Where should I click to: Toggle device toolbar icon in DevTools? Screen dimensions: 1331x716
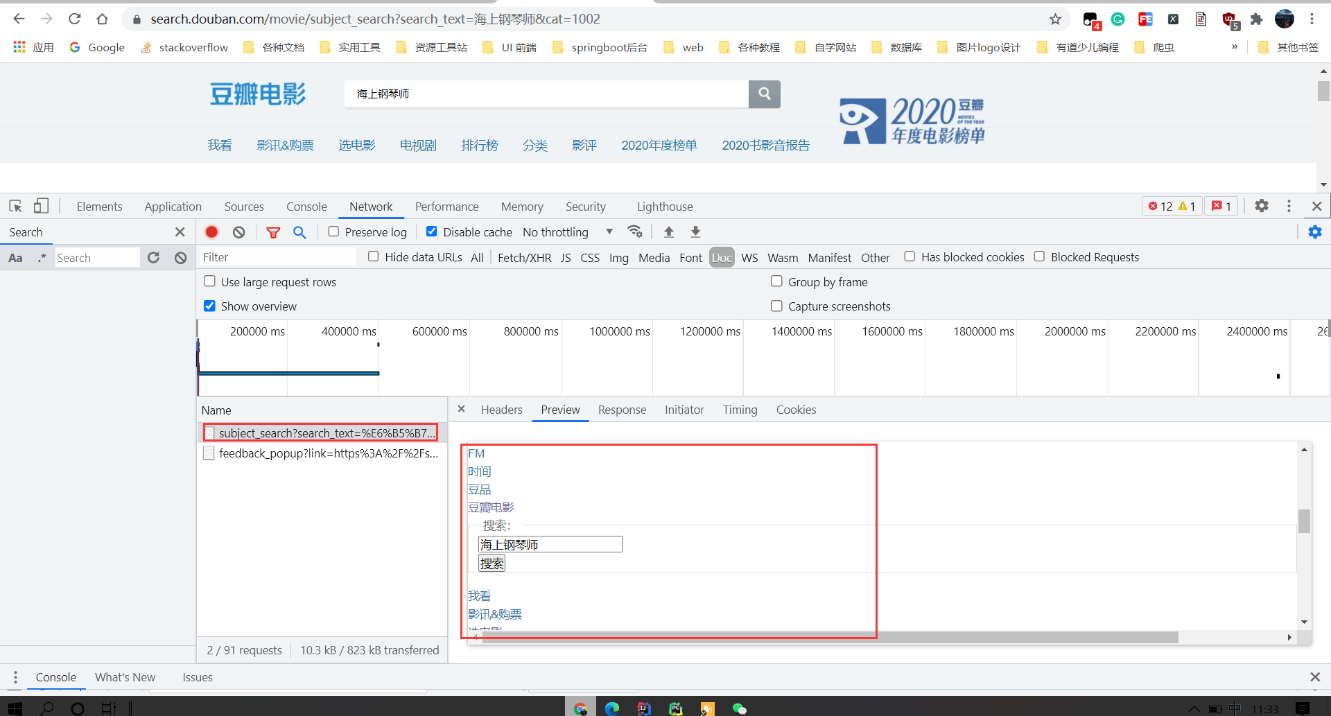coord(42,206)
